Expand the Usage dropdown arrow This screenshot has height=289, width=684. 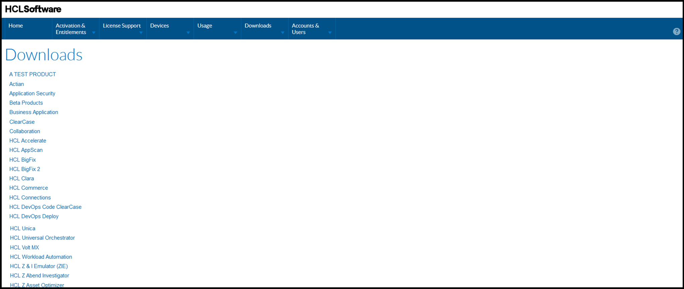[x=235, y=32]
